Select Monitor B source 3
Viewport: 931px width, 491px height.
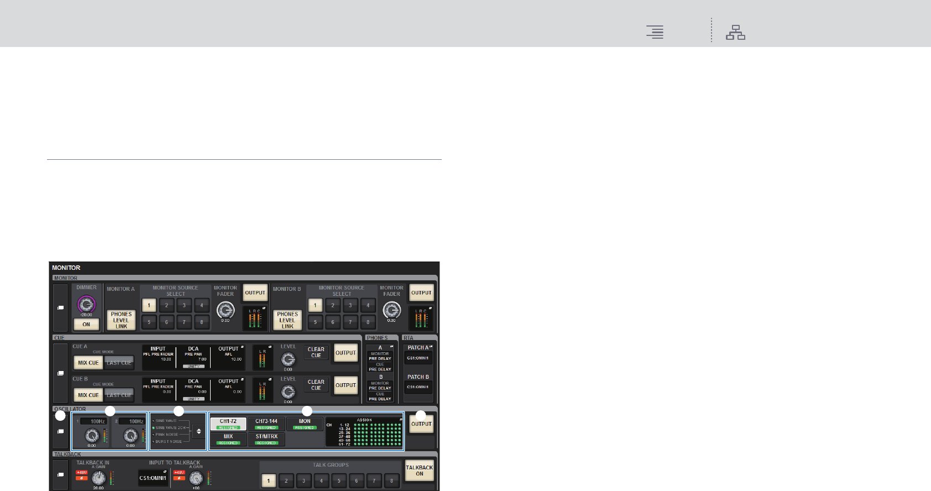(351, 305)
